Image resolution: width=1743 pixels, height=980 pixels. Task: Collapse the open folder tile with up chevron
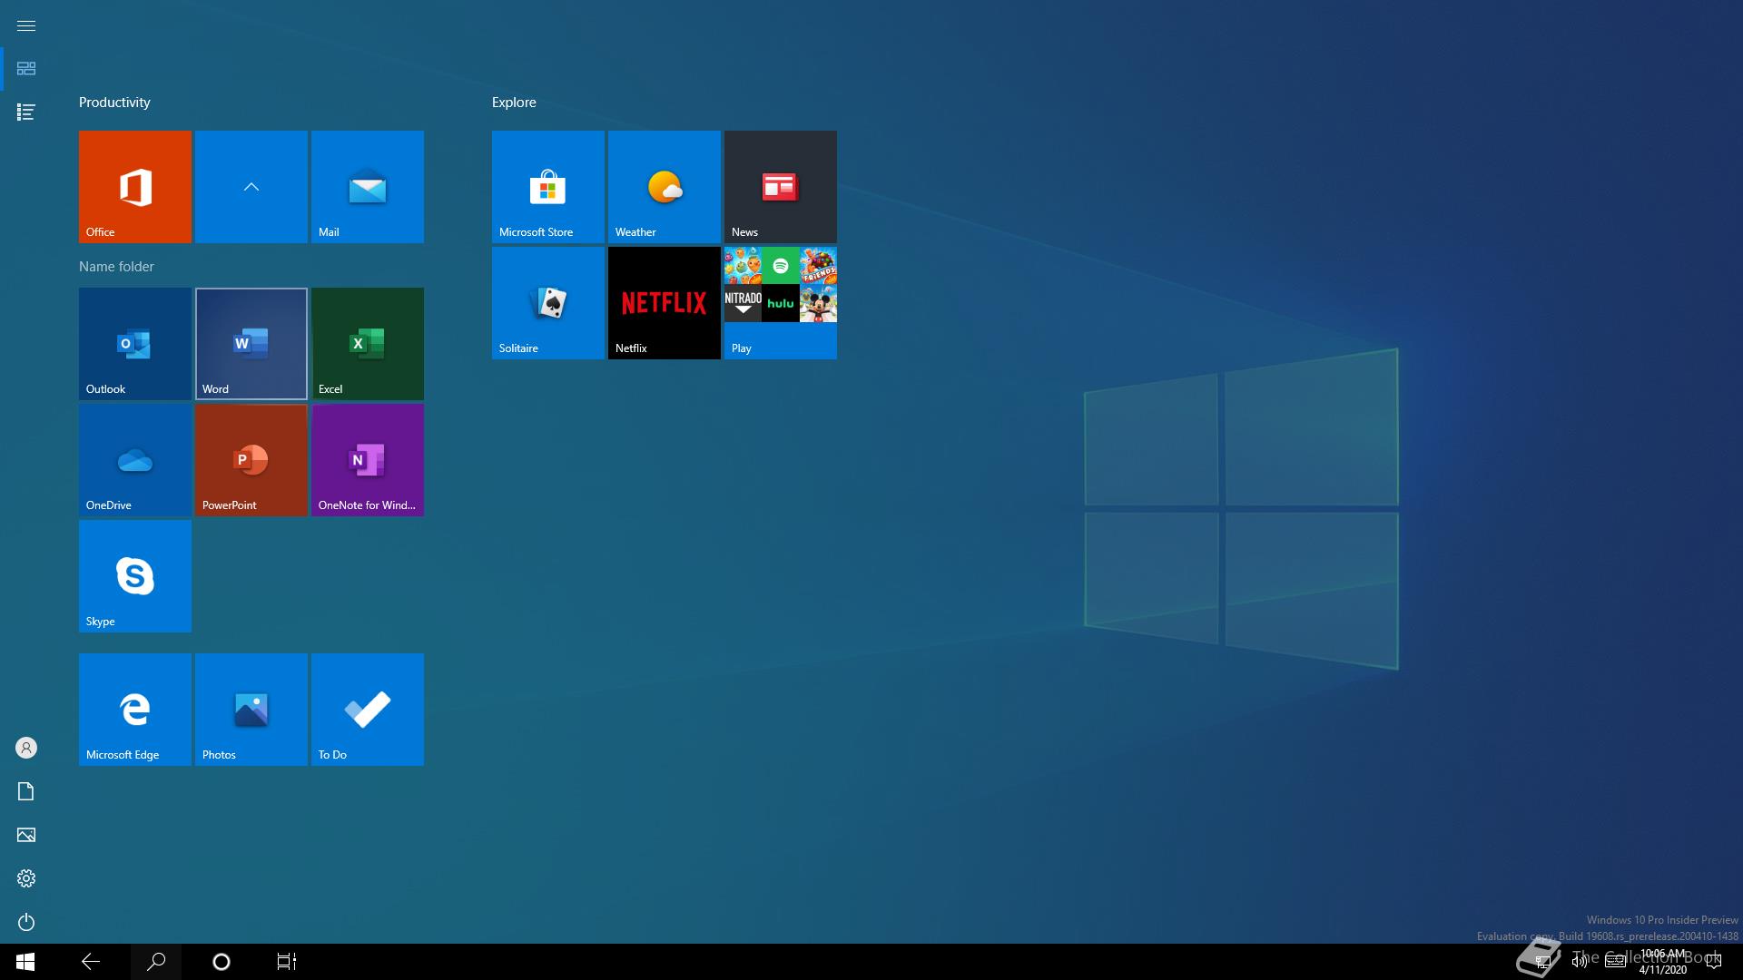point(251,187)
